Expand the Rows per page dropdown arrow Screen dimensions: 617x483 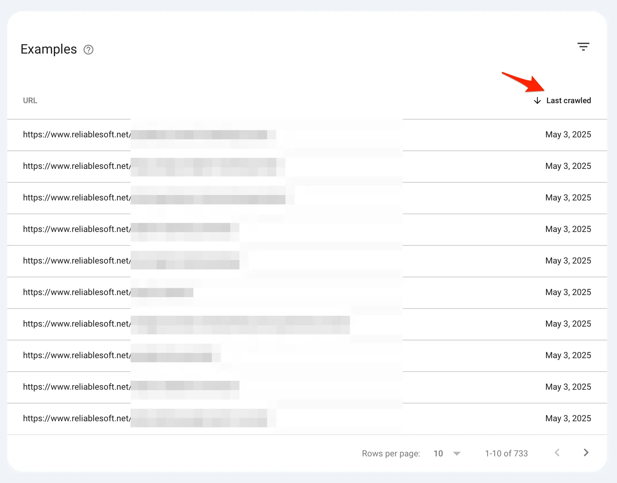[x=457, y=453]
